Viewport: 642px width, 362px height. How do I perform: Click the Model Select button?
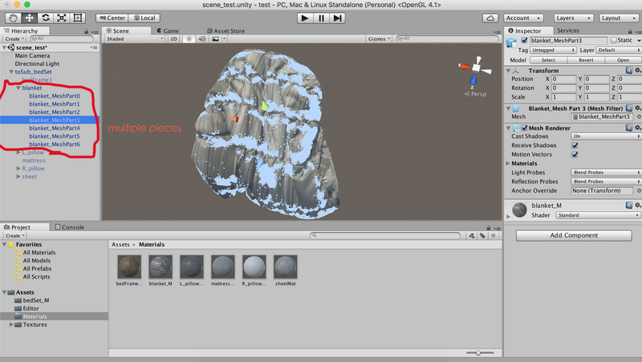pyautogui.click(x=548, y=60)
